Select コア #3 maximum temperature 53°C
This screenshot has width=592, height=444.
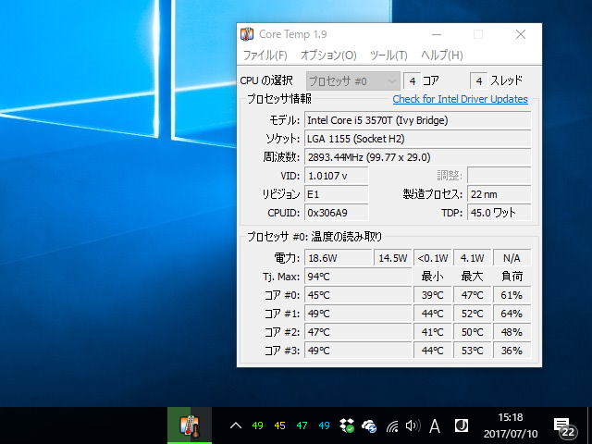tap(472, 351)
